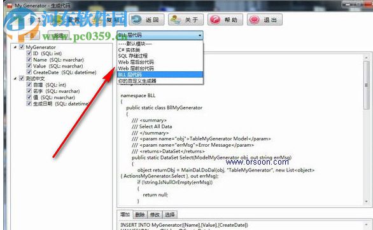This screenshot has width=373, height=230.
Task: Open the 关于 (about) dialog button
Action: (x=186, y=20)
